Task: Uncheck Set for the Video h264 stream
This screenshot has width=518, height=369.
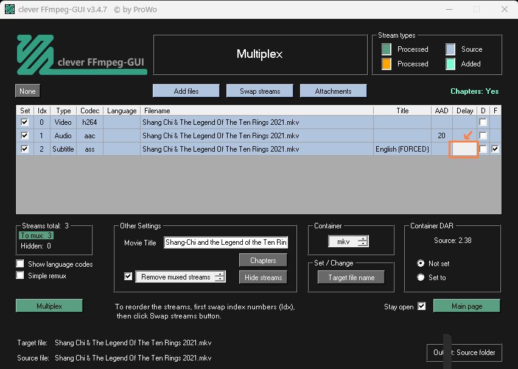Action: coord(24,122)
